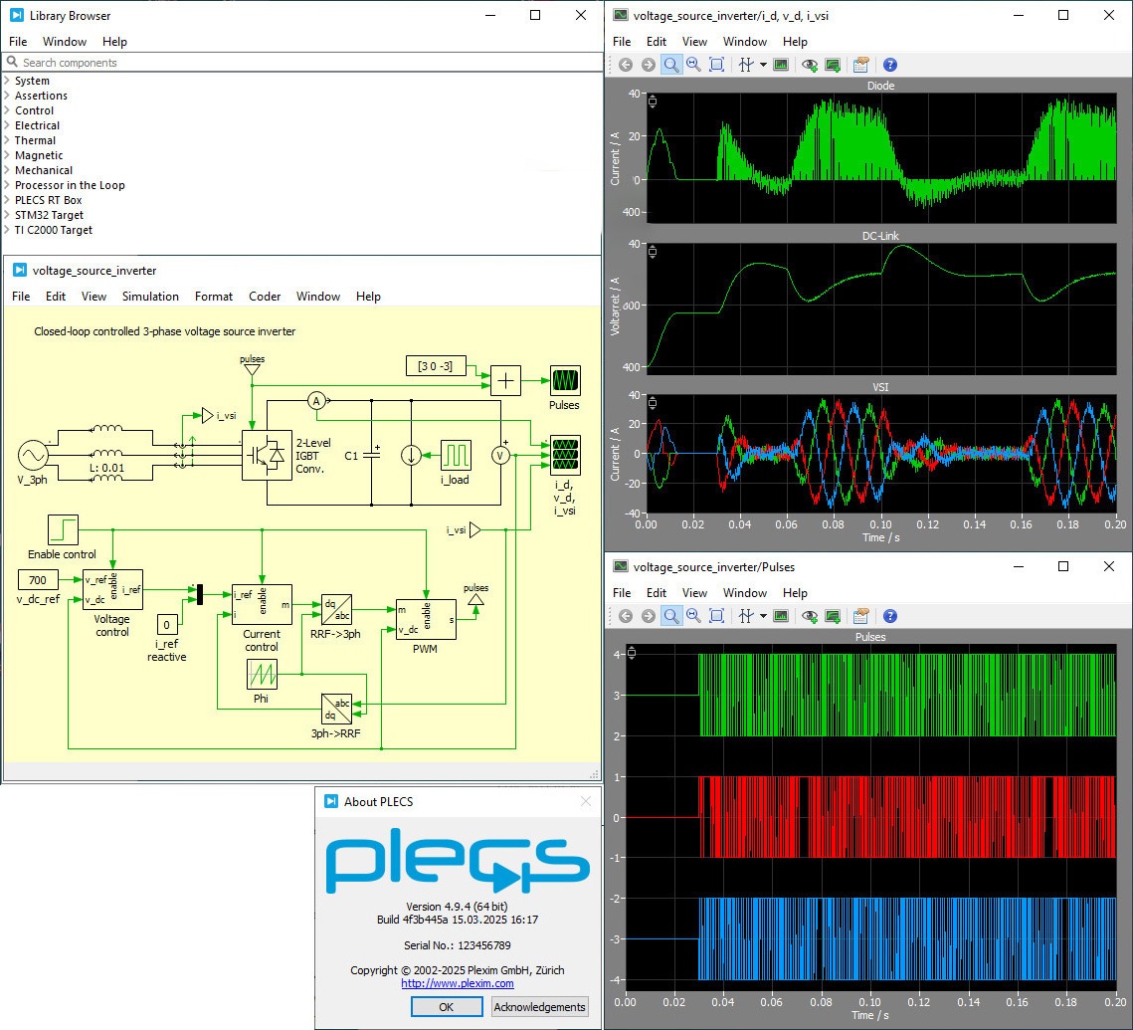Select horizontal zoom tool in Pulses scope toolbar
Image resolution: width=1133 pixels, height=1030 pixels.
click(x=694, y=617)
